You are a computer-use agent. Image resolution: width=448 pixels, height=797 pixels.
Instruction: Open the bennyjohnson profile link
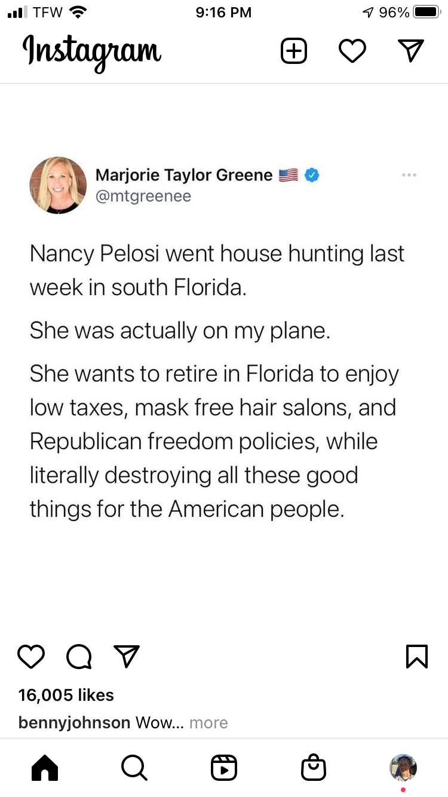tap(74, 723)
